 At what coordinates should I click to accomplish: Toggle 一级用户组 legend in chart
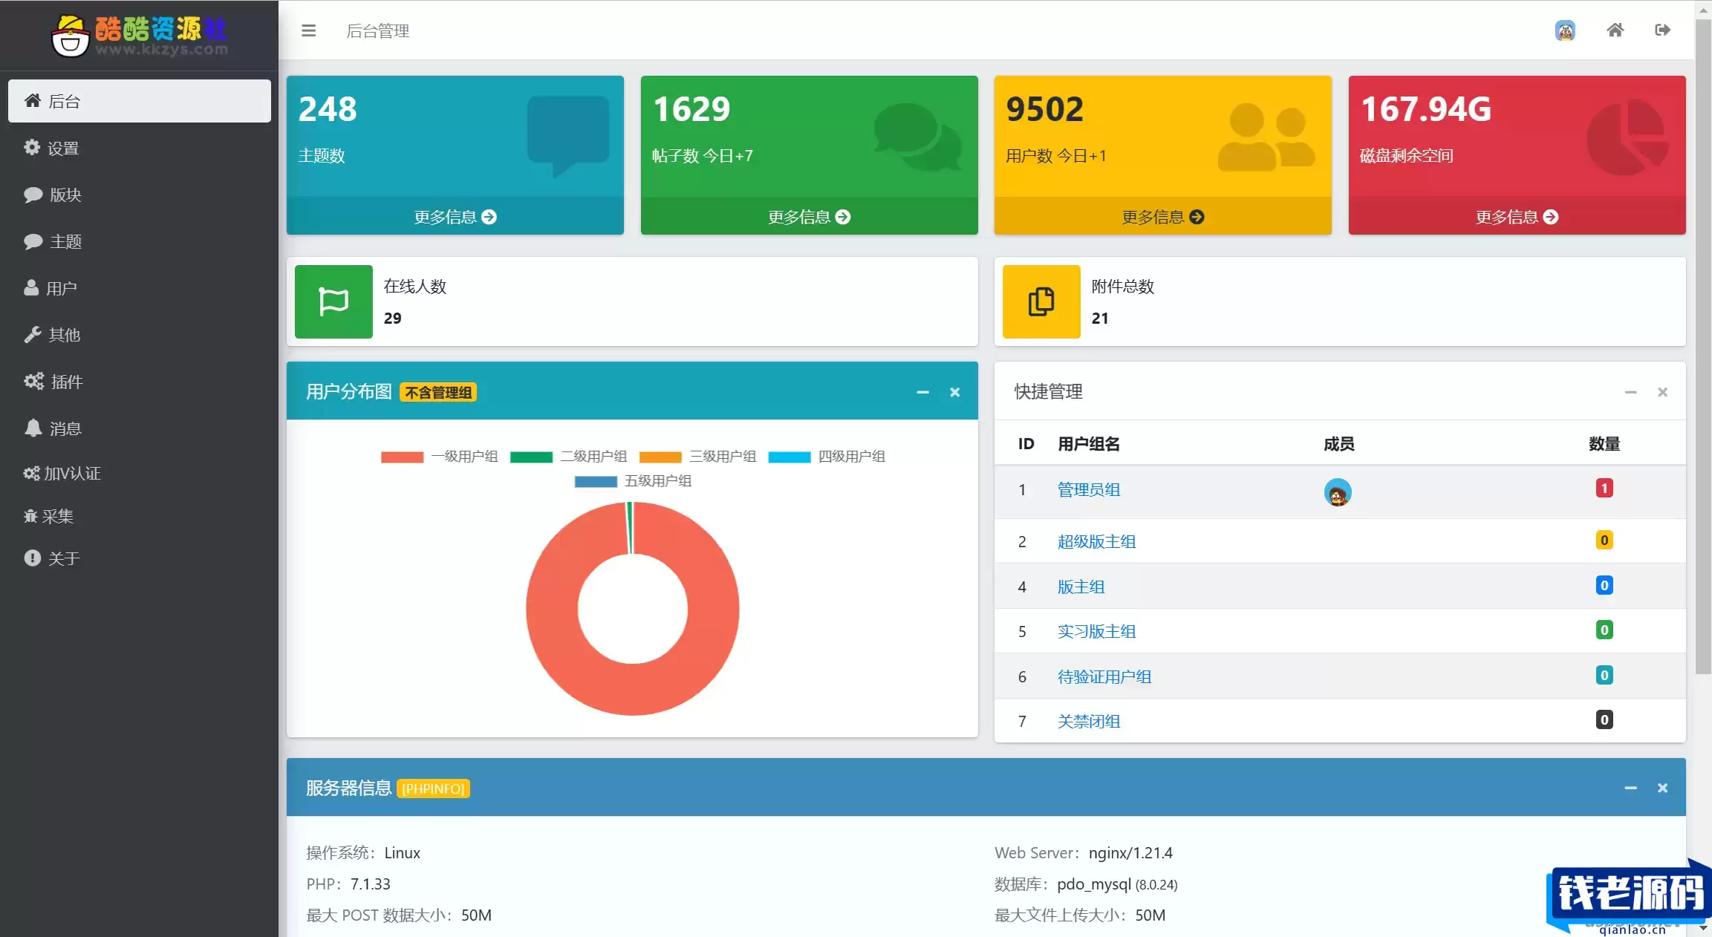(x=439, y=457)
